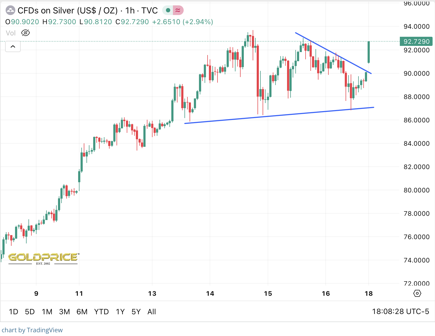435x336 pixels.
Task: Show year-to-date with YTD
Action: [101, 312]
